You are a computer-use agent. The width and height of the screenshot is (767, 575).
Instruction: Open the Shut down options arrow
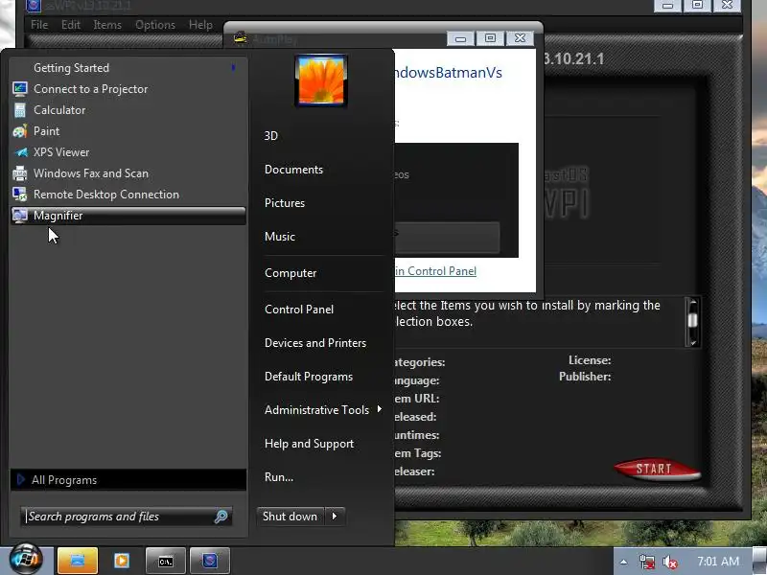coord(335,517)
